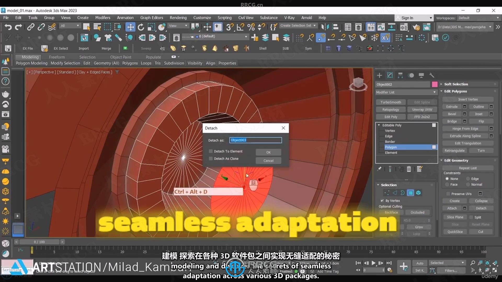Open the Create Selection Set dropdown

coord(298,26)
